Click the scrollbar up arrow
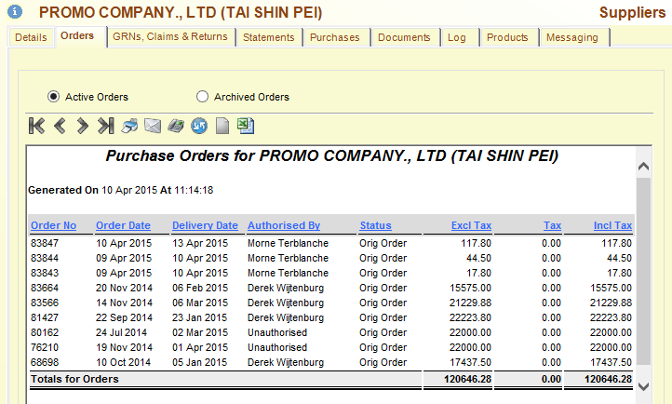The image size is (672, 404). (643, 164)
